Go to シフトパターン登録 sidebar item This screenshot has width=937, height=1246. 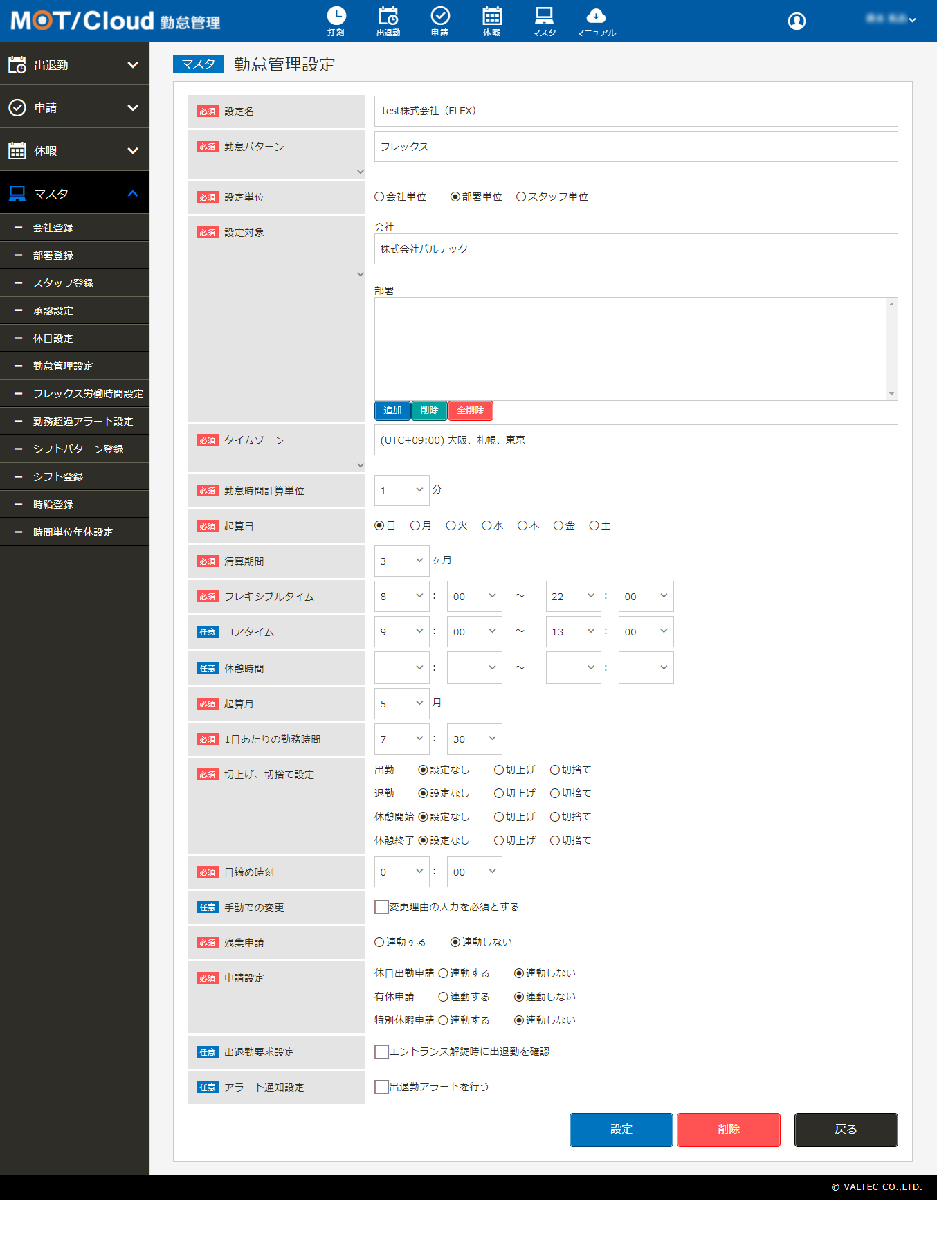coord(78,449)
